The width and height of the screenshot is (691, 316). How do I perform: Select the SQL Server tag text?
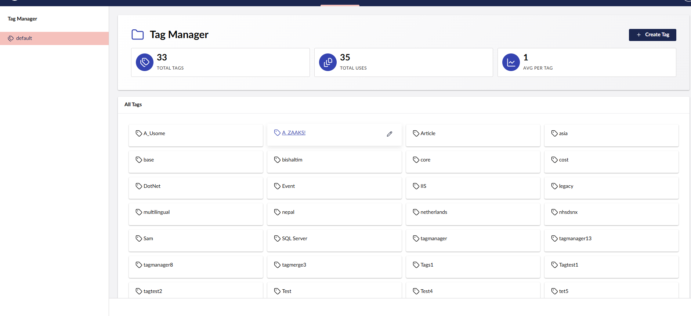point(294,238)
